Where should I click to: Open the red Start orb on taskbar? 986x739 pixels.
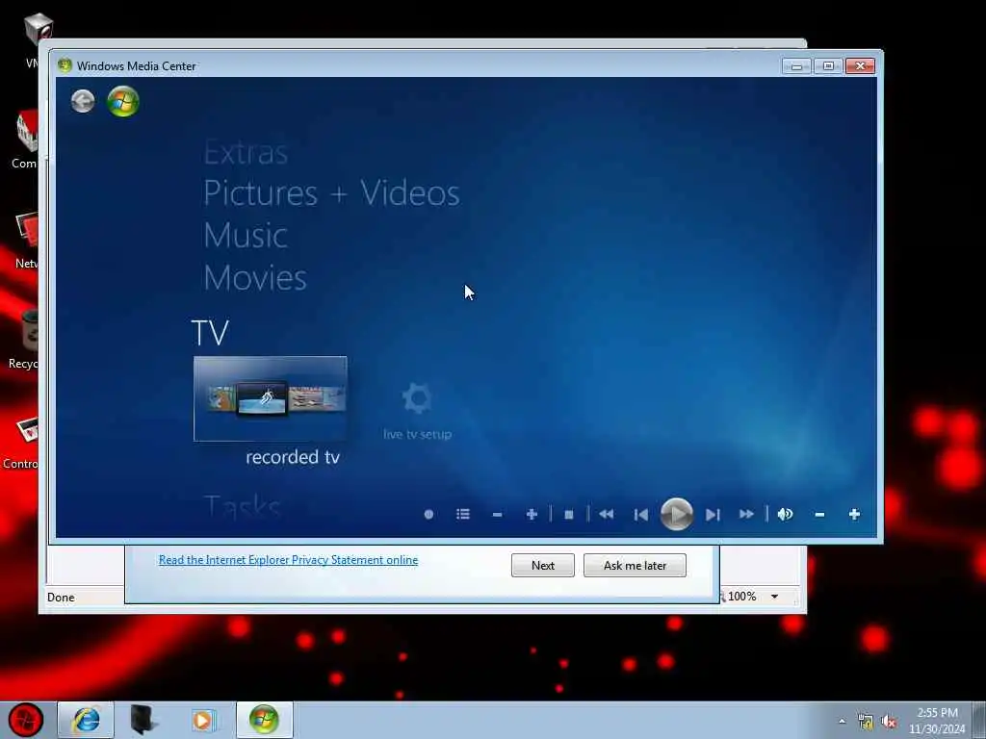pyautogui.click(x=26, y=720)
